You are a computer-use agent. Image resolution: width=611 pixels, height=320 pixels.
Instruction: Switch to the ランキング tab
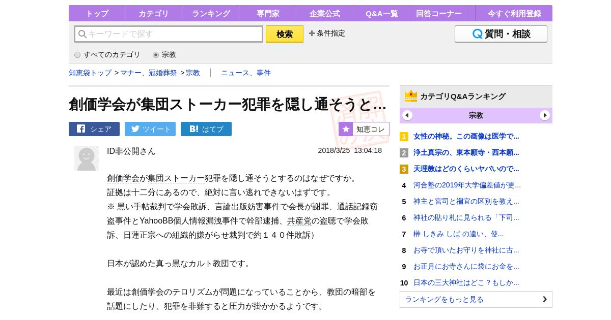click(x=210, y=14)
